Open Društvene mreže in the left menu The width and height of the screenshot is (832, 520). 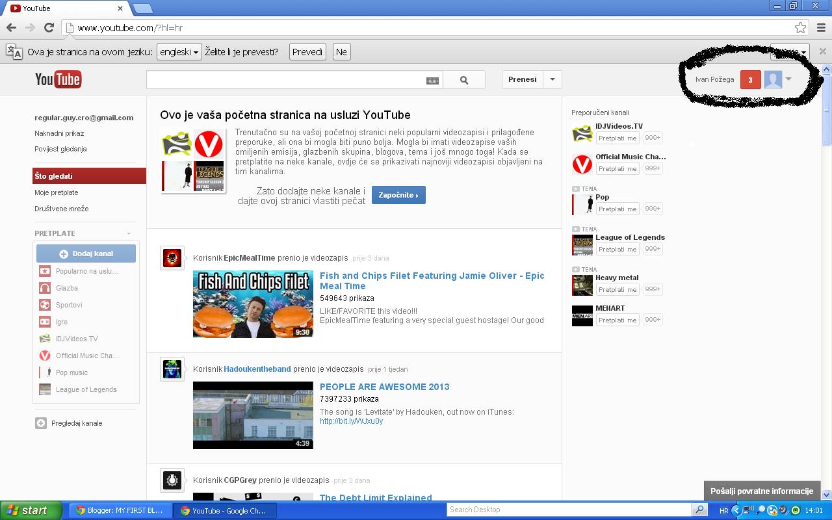[x=62, y=209]
